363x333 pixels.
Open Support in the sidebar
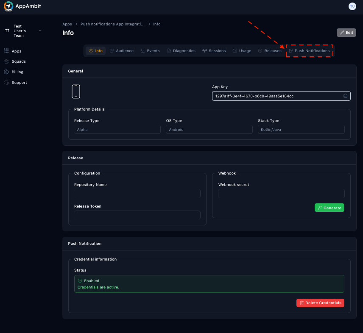[x=19, y=83]
